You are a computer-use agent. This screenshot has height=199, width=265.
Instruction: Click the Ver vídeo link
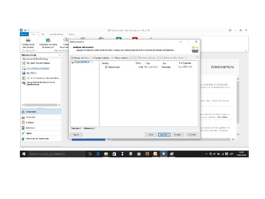click(x=222, y=117)
